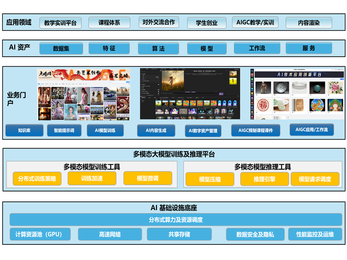Switch to the 课程体系 tab

pos(110,22)
